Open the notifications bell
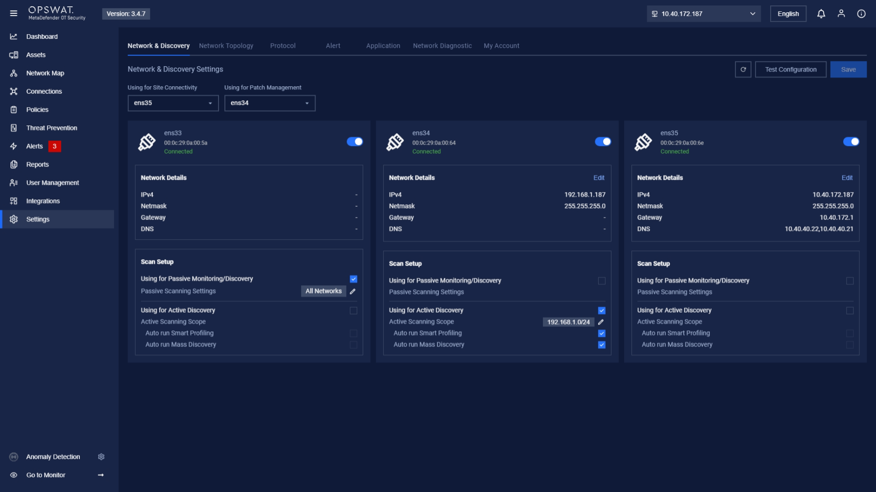The width and height of the screenshot is (876, 492). click(x=821, y=14)
